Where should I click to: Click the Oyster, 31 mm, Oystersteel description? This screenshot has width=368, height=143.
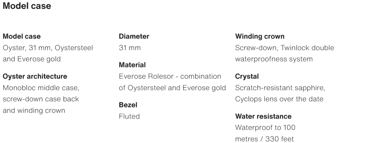point(48,48)
